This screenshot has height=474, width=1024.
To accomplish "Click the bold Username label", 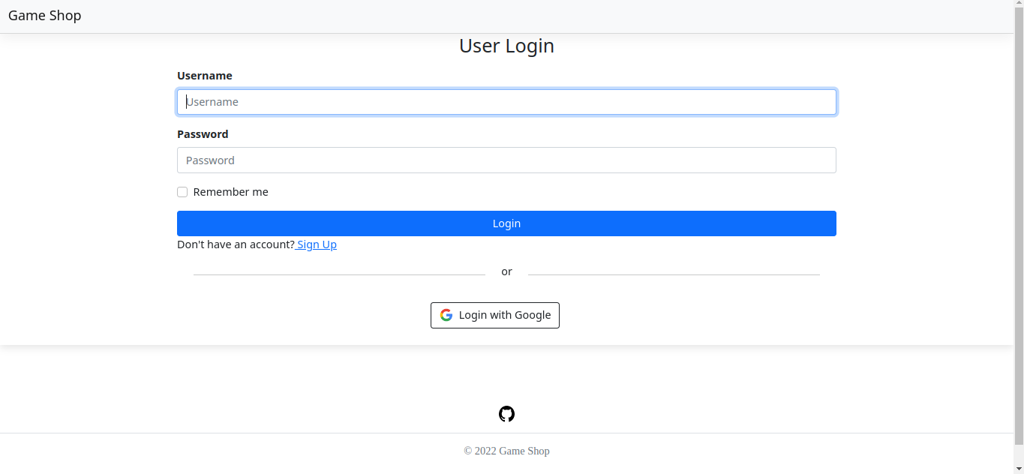I will tap(205, 76).
